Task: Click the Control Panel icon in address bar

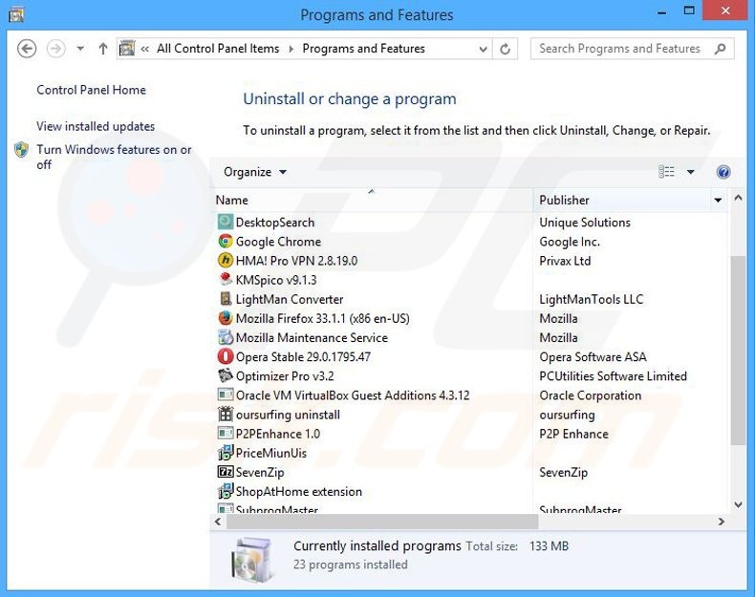Action: [127, 49]
